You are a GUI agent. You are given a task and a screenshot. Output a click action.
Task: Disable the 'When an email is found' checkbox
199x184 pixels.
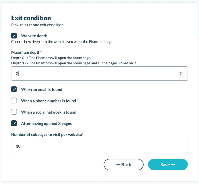[x=14, y=89]
